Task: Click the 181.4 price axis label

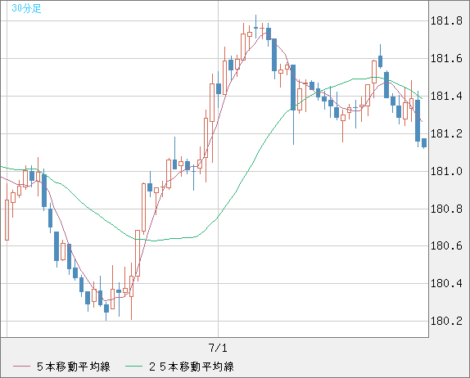Action: 446,97
